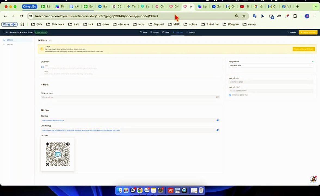320x196 pixels.
Task: Open new browser tab with plus icon
Action: (x=297, y=7)
